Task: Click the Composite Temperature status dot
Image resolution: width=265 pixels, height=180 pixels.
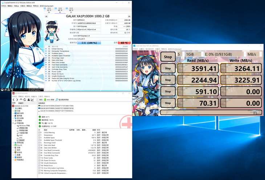Action: [x=46, y=51]
